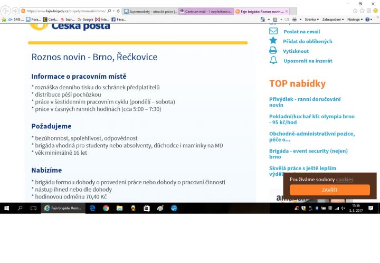The height and width of the screenshot is (263, 380).
Task: Open the SMS favorites bar bookmark
Action: 16,20
